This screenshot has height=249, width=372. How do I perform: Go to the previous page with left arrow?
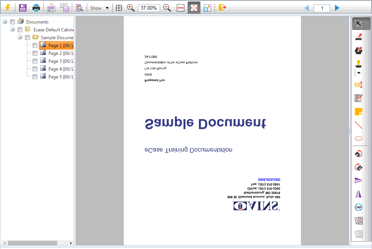[307, 8]
